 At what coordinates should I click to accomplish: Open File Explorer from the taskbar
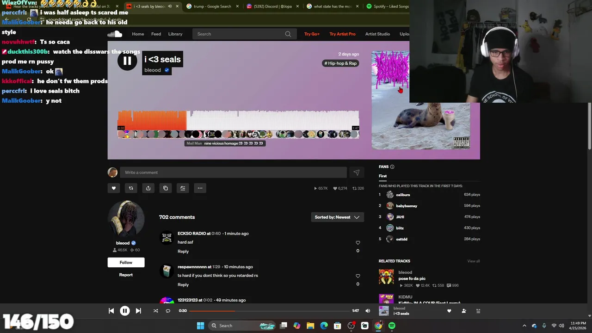tap(310, 326)
